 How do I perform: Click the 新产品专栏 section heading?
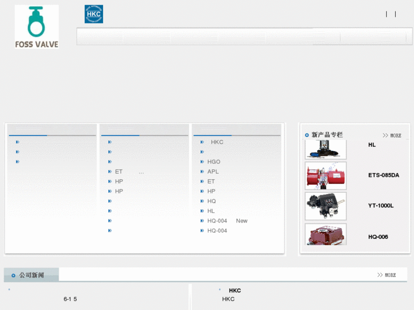pos(327,135)
